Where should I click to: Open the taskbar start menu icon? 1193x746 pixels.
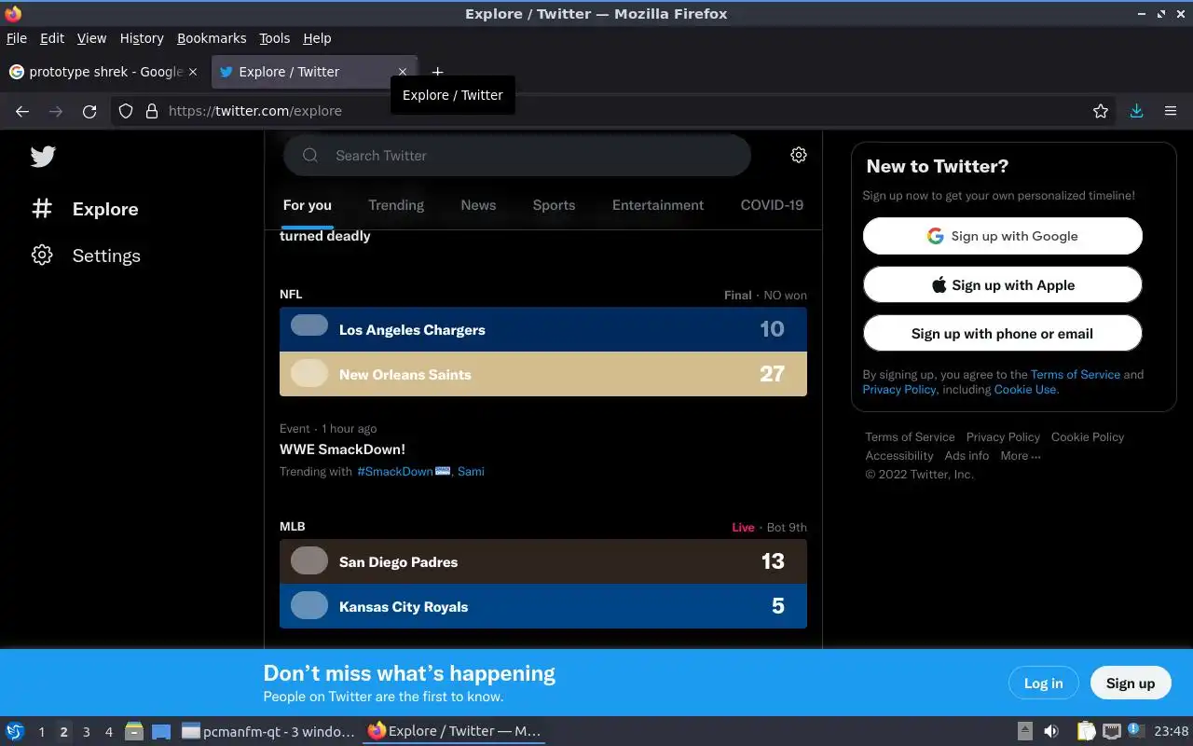point(15,731)
